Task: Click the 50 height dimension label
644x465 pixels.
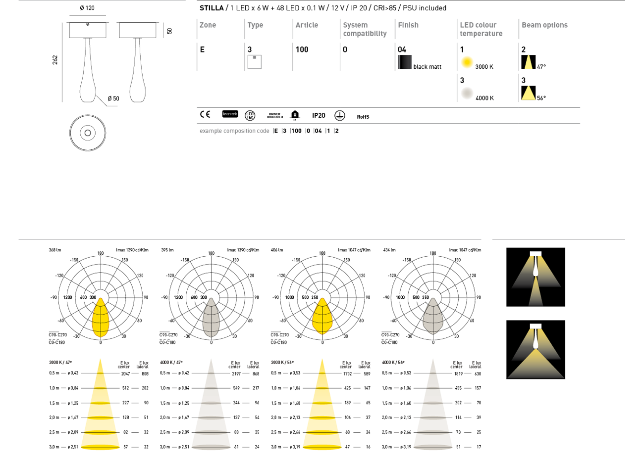Action: click(169, 31)
